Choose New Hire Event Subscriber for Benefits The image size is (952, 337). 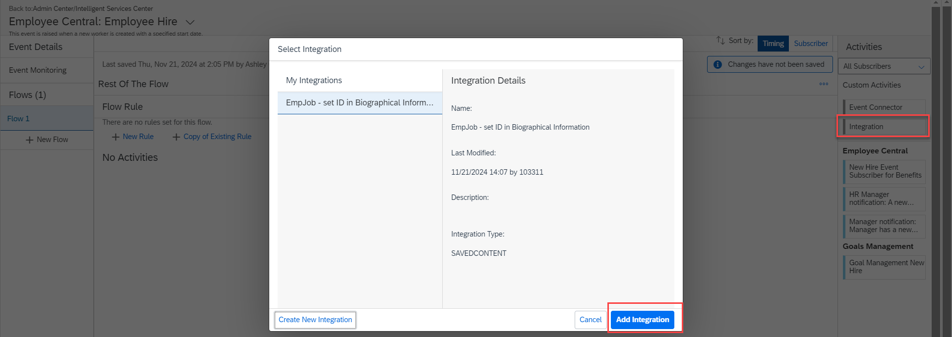(x=884, y=171)
